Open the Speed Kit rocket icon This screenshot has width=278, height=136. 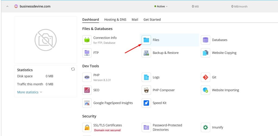[x=146, y=103]
